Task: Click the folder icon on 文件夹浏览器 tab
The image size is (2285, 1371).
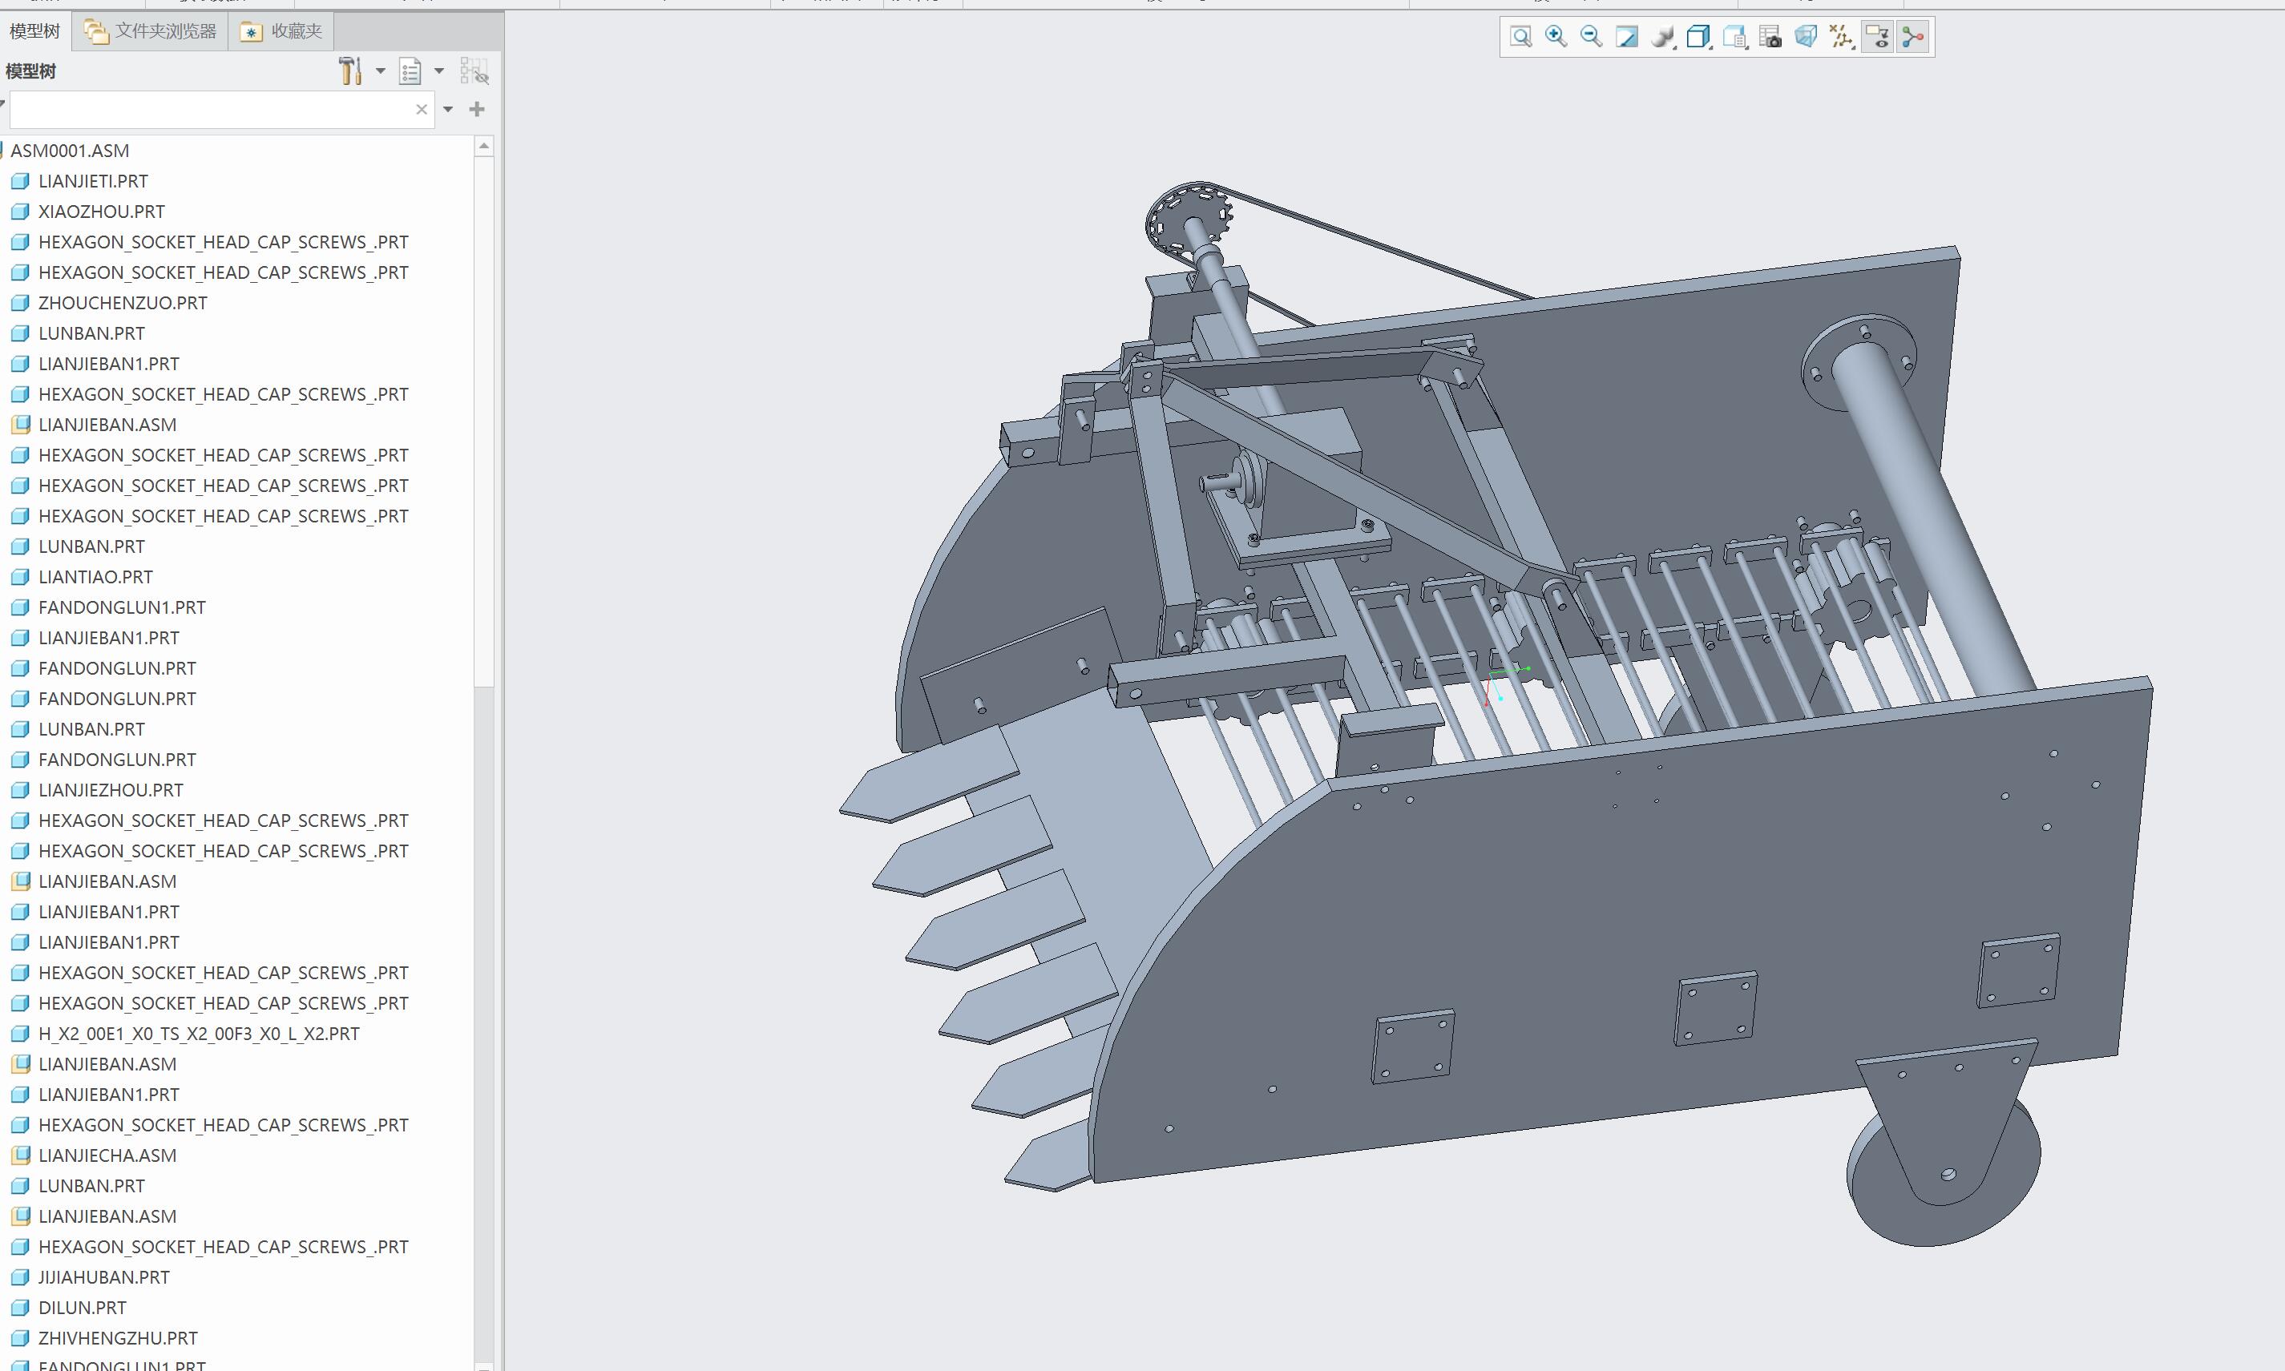Action: [95, 31]
